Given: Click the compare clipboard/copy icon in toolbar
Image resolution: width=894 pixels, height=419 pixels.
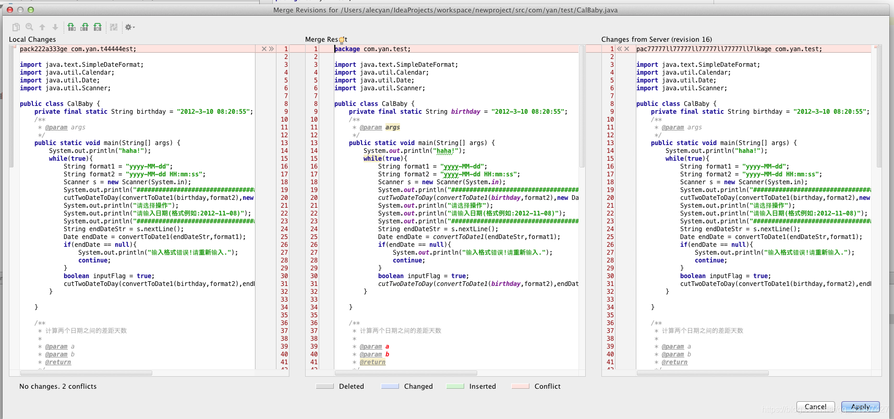Looking at the screenshot, I should [16, 27].
